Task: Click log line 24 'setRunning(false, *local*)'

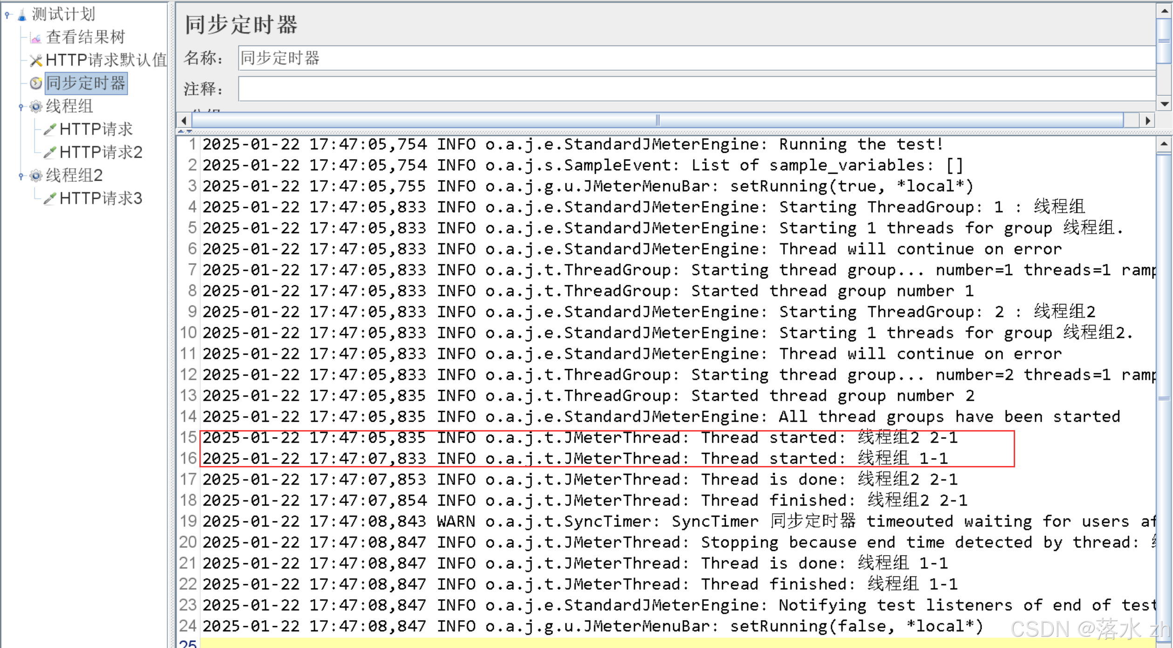Action: point(593,626)
